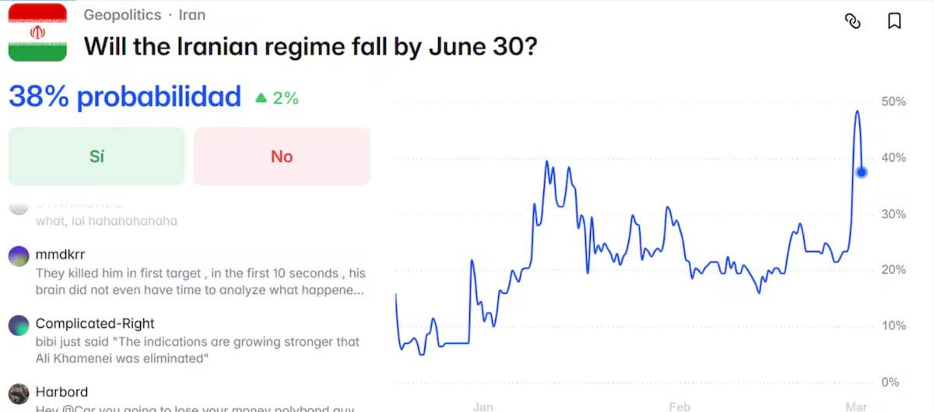Open mmdkrr's purple profile avatar
934x412 pixels.
(19, 256)
